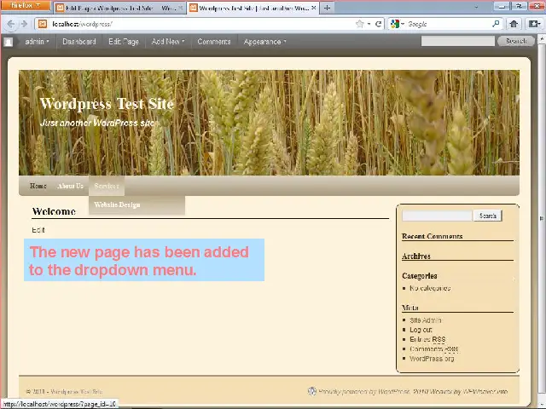Reload the current page

(378, 24)
